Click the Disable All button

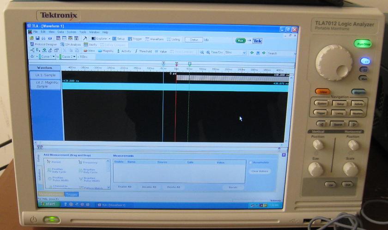tap(149, 187)
